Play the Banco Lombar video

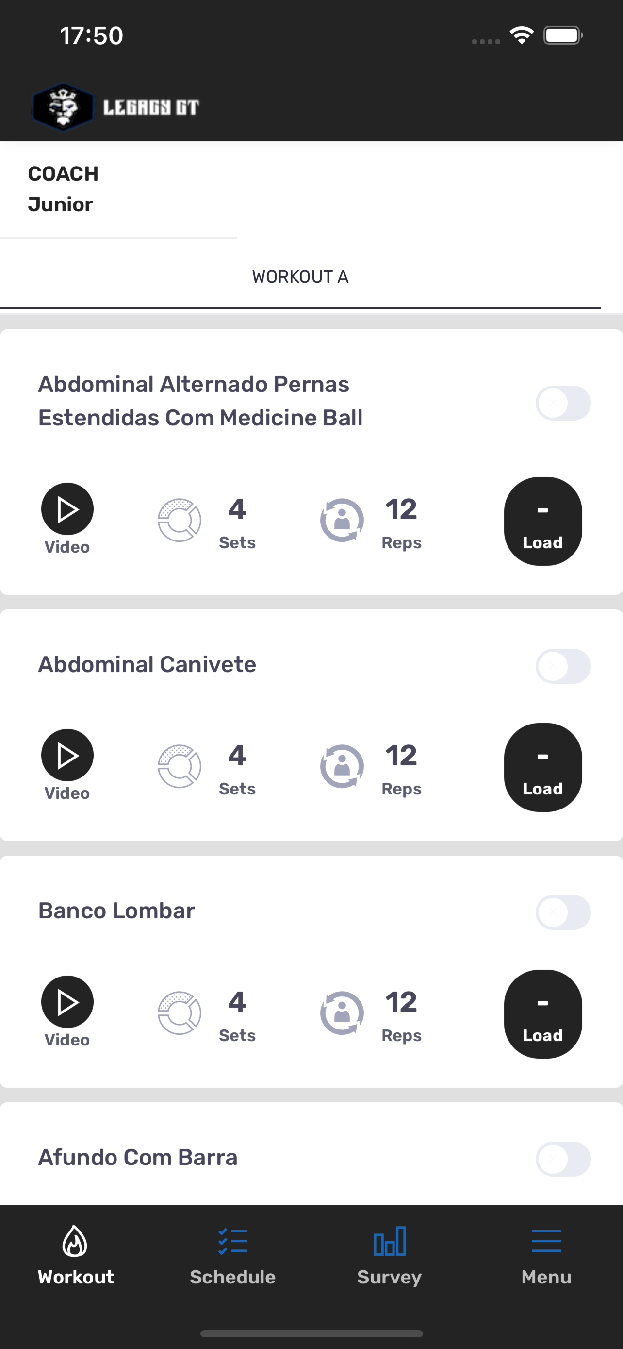tap(67, 1002)
